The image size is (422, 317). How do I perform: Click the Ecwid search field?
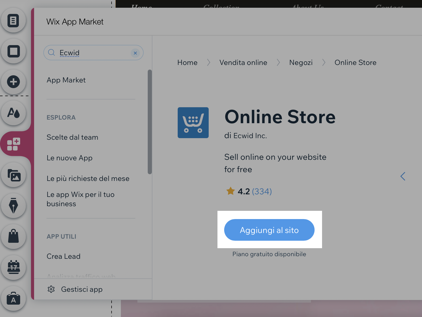click(x=93, y=53)
